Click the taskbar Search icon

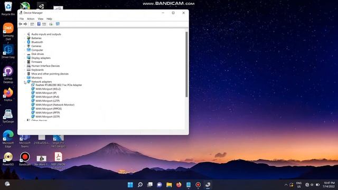[x=140, y=185]
